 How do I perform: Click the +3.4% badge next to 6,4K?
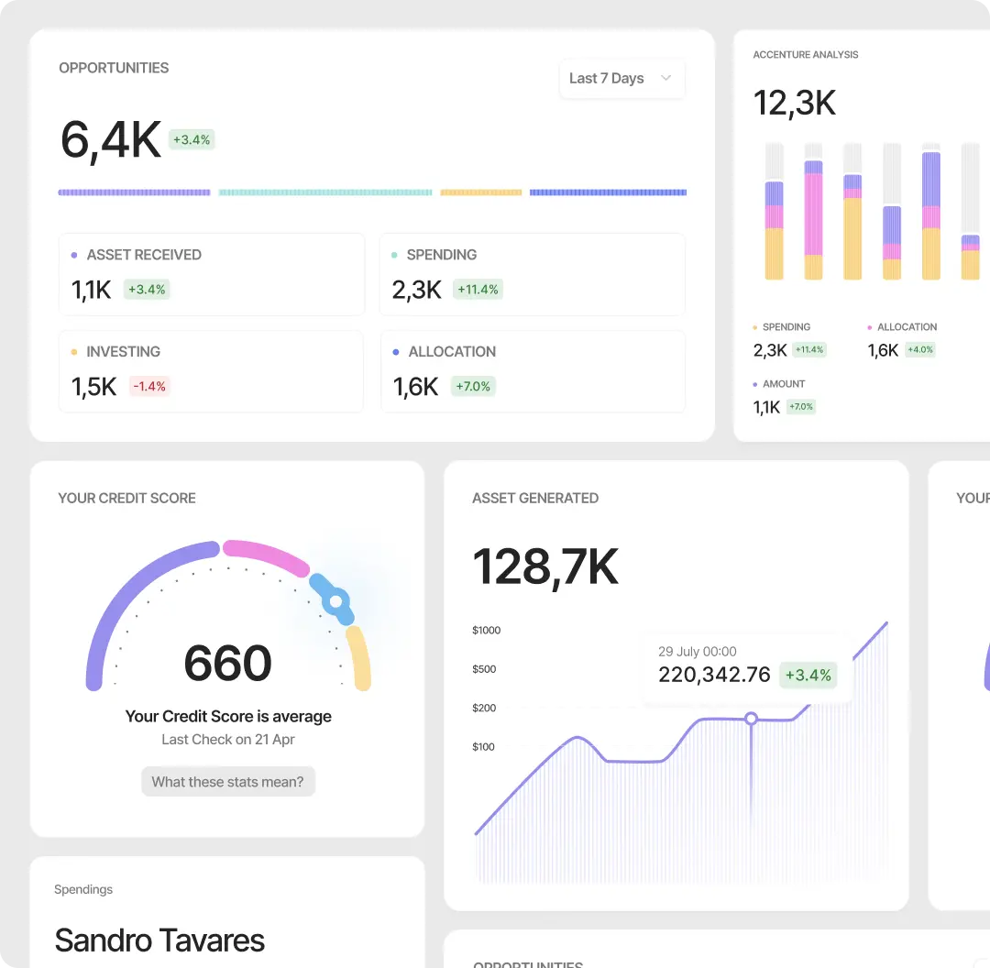[192, 139]
